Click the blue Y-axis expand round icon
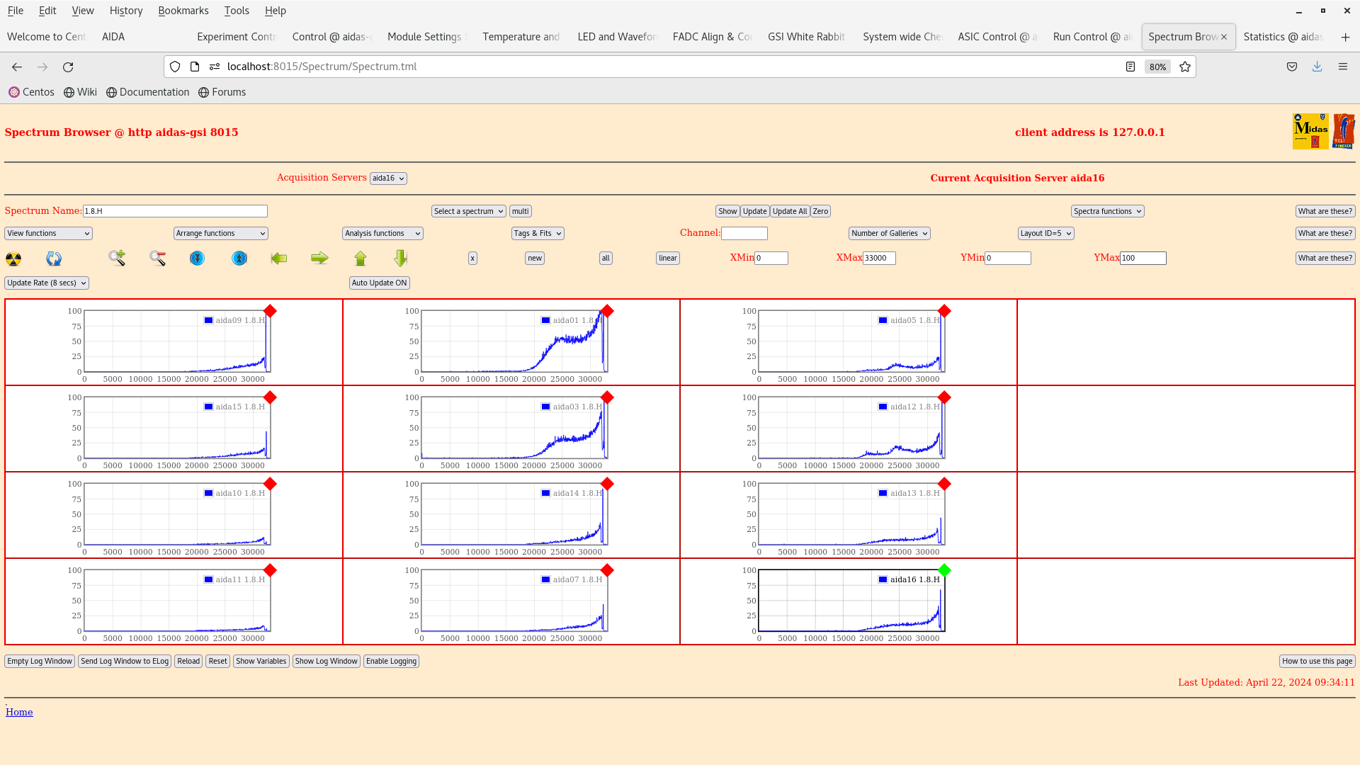The height and width of the screenshot is (765, 1360). 239,259
